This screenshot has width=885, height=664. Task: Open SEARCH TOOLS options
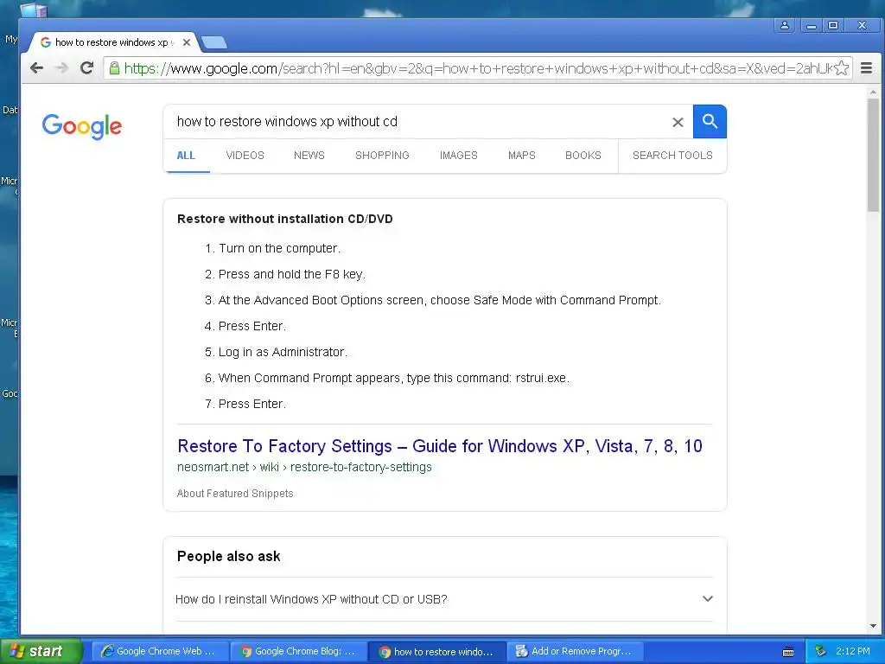coord(672,156)
